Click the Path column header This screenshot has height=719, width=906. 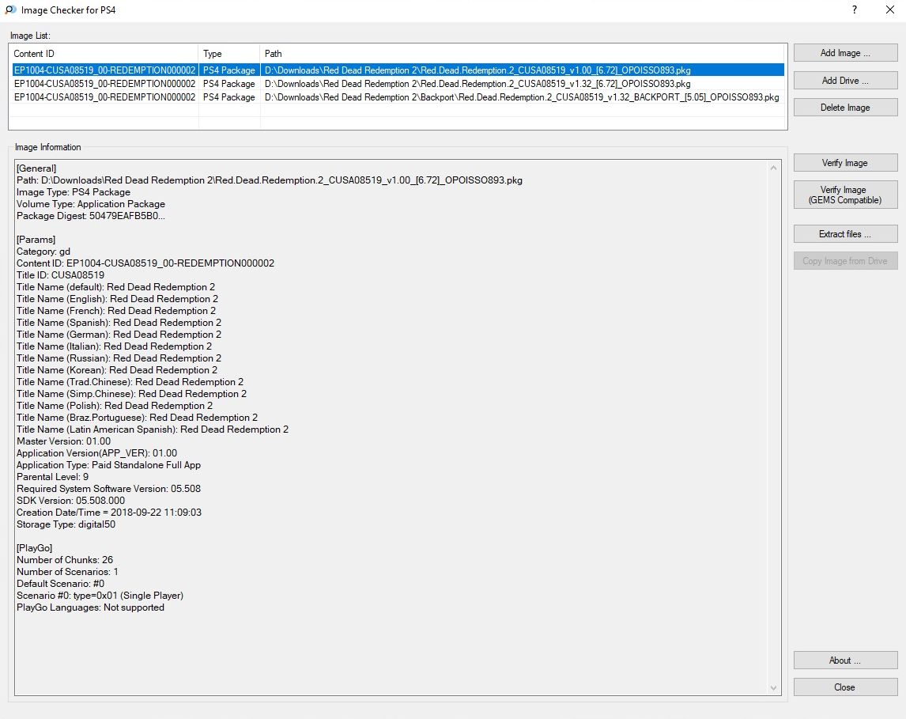point(523,54)
